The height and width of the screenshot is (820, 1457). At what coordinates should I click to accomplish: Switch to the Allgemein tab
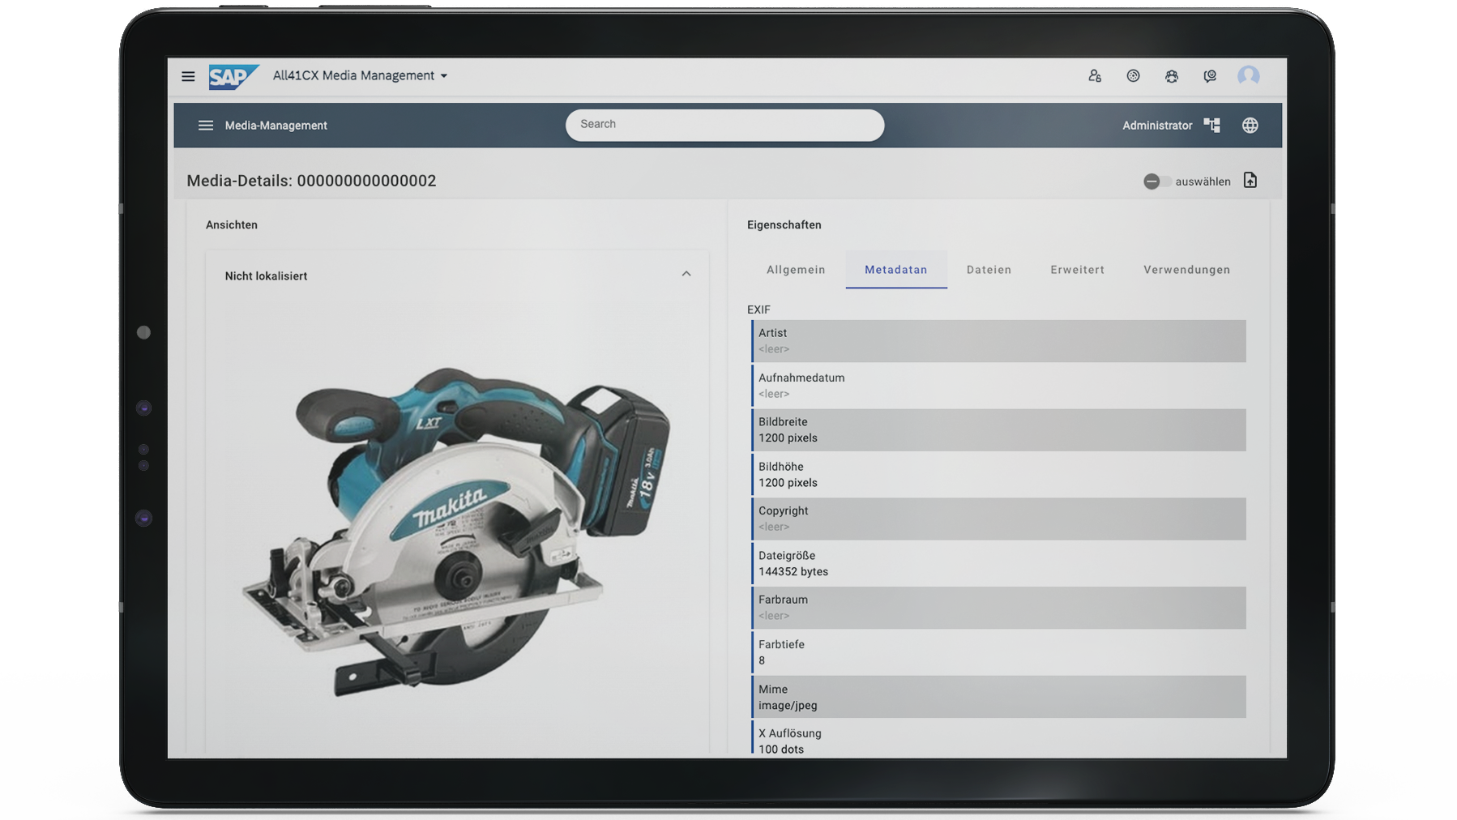796,270
